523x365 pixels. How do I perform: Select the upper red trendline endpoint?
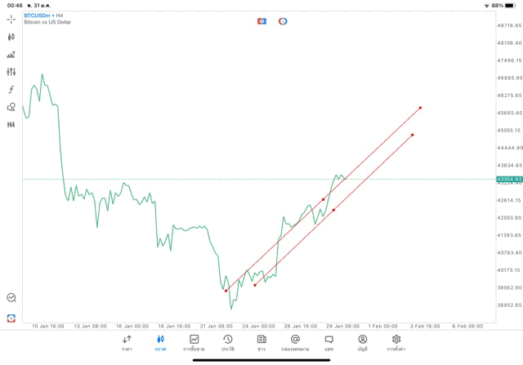click(x=420, y=108)
